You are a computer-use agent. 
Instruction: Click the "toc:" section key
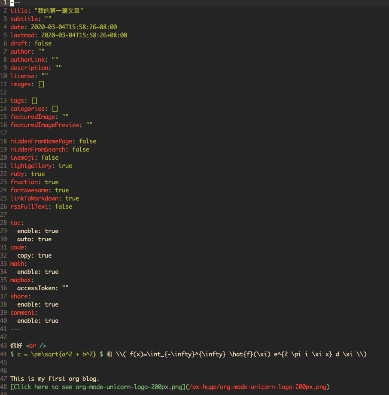click(x=17, y=223)
